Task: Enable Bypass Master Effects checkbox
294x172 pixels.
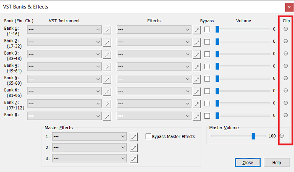Action: (148, 136)
